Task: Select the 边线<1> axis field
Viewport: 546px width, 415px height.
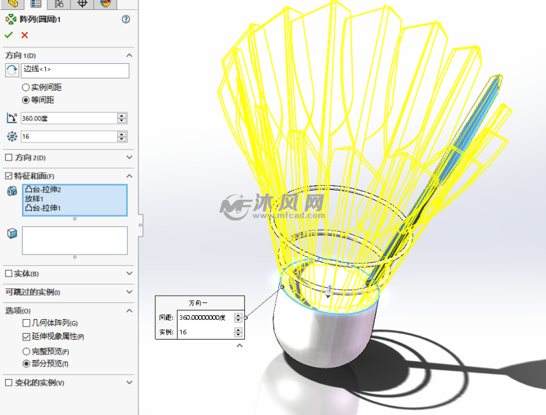Action: (x=75, y=71)
